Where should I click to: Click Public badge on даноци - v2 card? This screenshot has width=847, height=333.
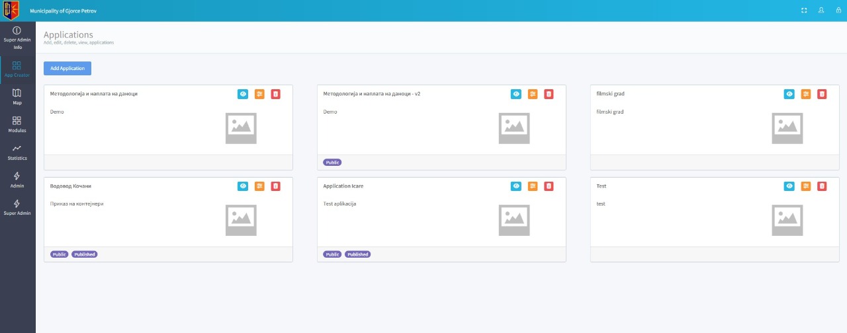332,162
